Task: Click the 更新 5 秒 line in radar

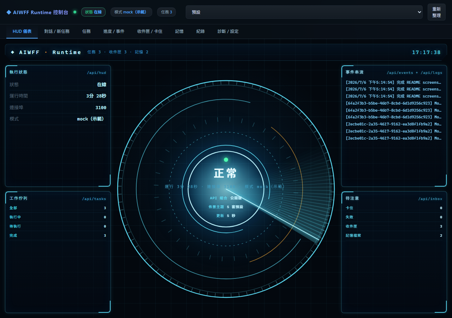Action: click(226, 216)
